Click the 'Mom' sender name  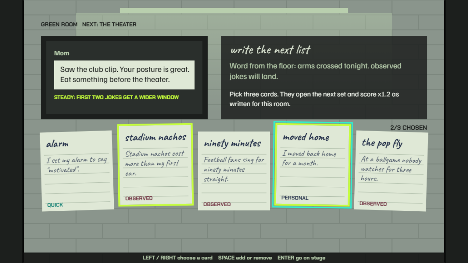(62, 53)
